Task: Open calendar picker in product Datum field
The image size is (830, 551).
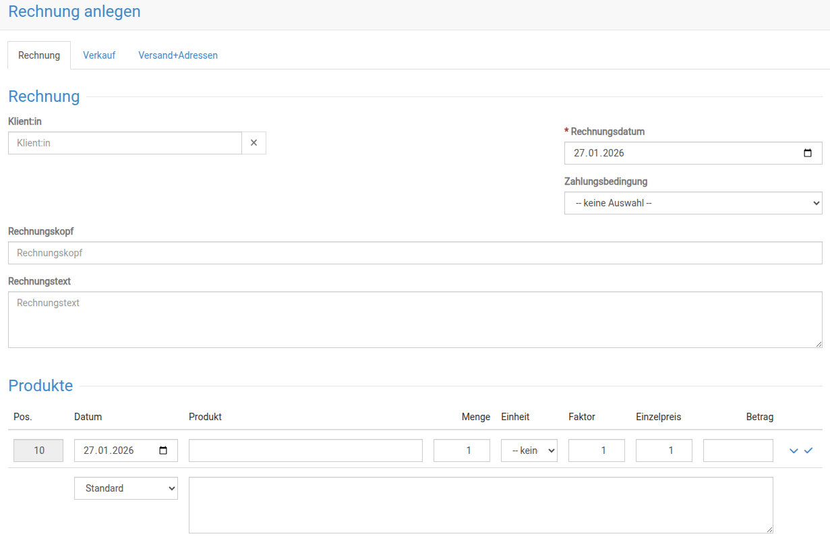Action: (163, 451)
